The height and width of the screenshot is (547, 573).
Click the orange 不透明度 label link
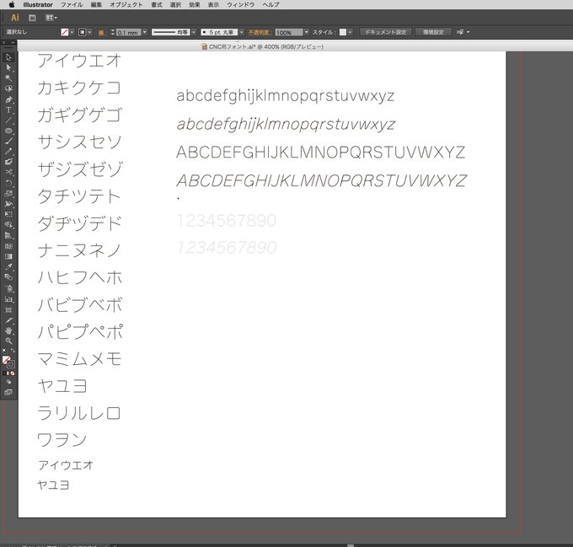pos(259,33)
